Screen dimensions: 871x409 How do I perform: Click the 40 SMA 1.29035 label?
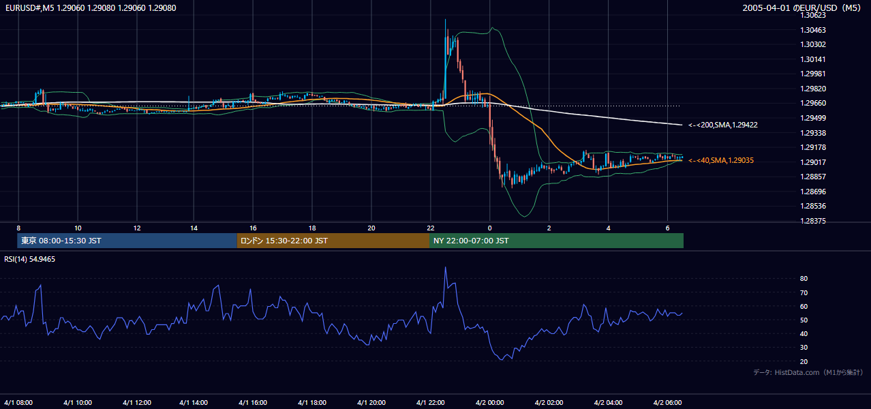click(721, 160)
